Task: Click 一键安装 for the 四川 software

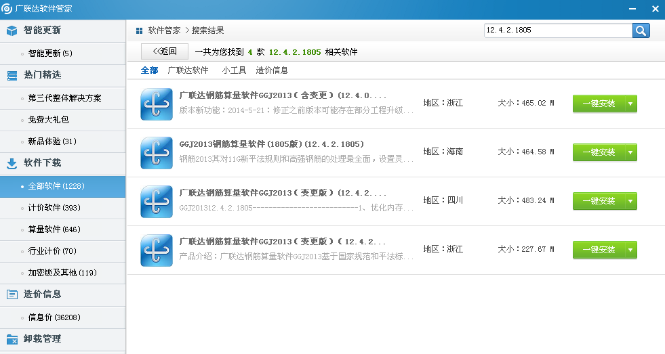Action: pos(599,201)
